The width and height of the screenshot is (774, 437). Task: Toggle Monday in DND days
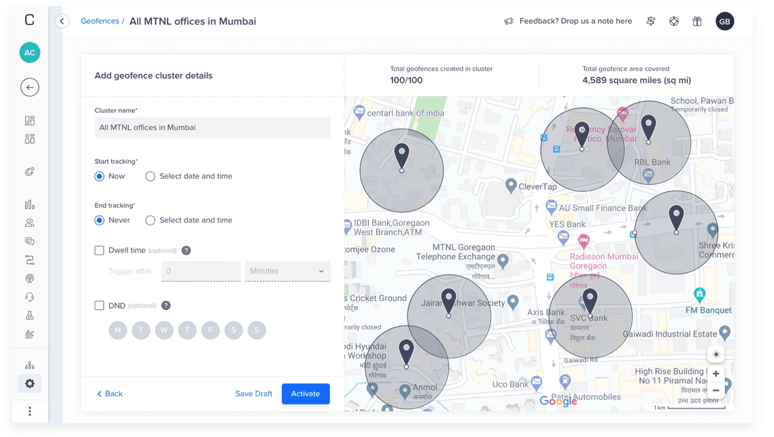coord(117,330)
